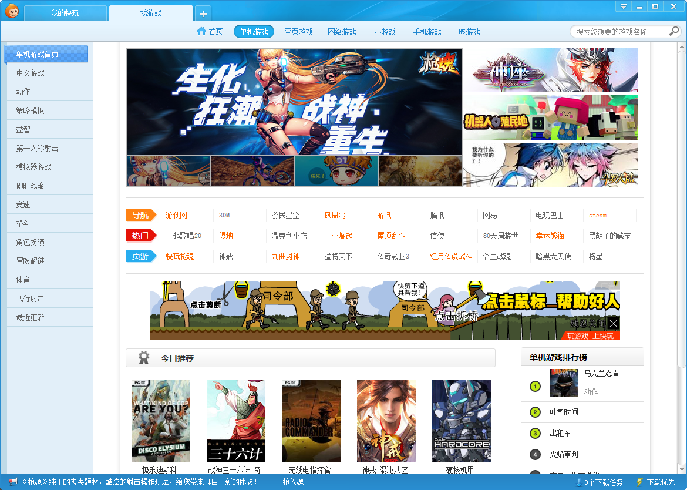The height and width of the screenshot is (490, 687).
Task: Click the rank 4 dark circle icon
Action: point(535,454)
